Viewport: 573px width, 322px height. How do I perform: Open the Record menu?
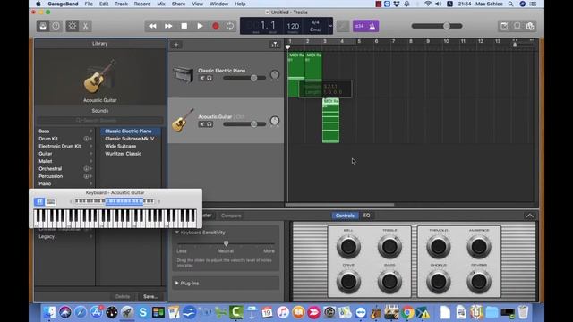click(142, 4)
